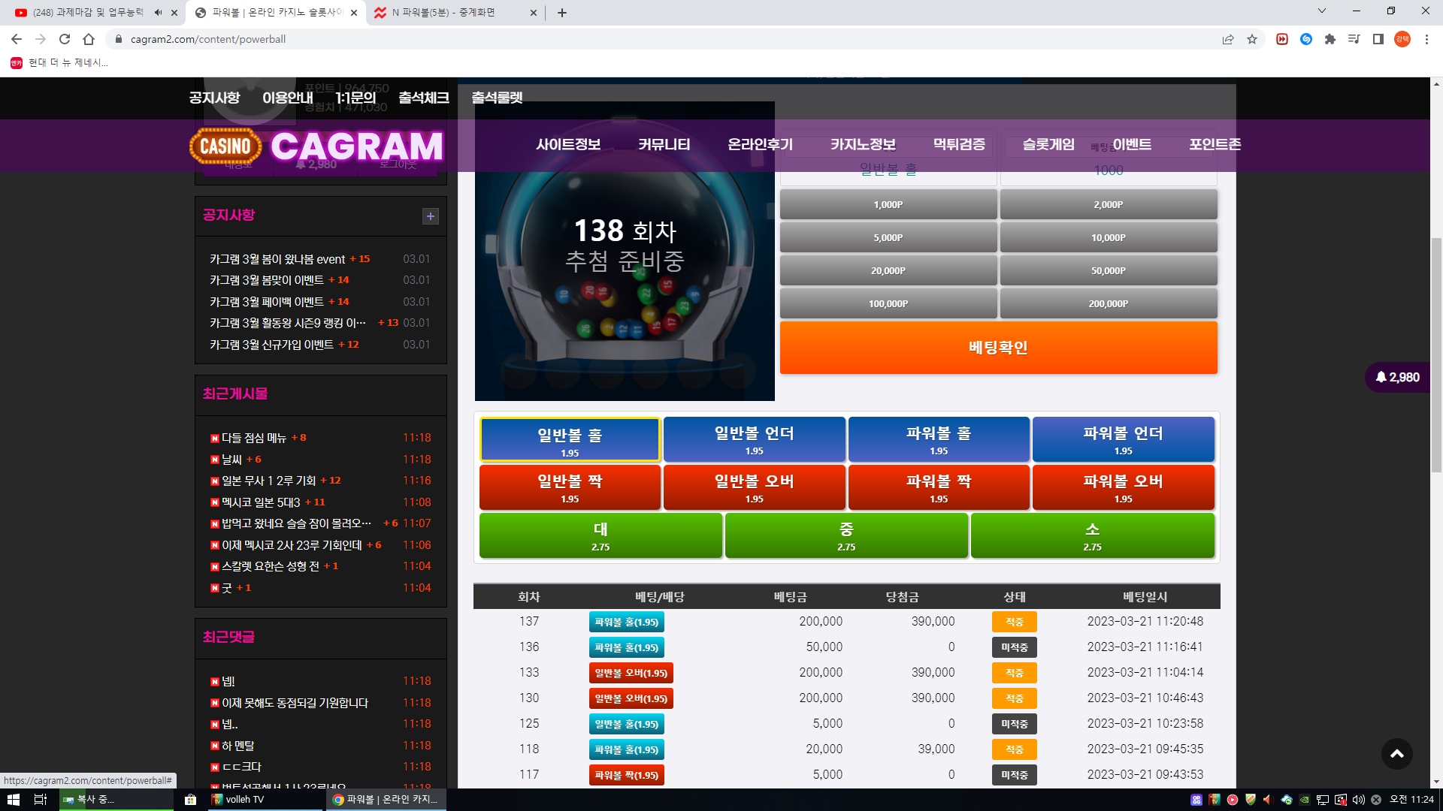
Task: Open Windows Start menu
Action: (13, 799)
